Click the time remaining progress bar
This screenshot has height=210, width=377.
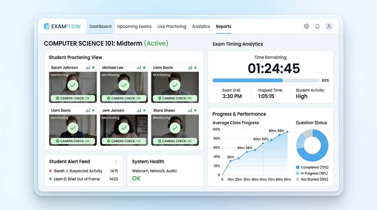266,80
